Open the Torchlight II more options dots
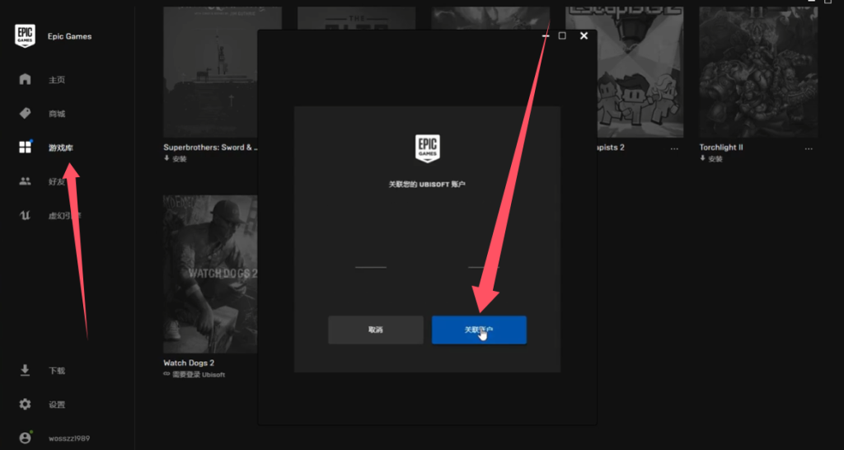The height and width of the screenshot is (450, 844). point(809,148)
